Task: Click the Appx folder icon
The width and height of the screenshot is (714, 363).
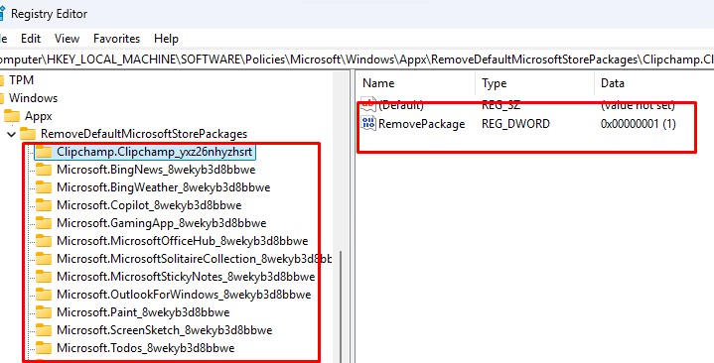Action: coord(12,116)
